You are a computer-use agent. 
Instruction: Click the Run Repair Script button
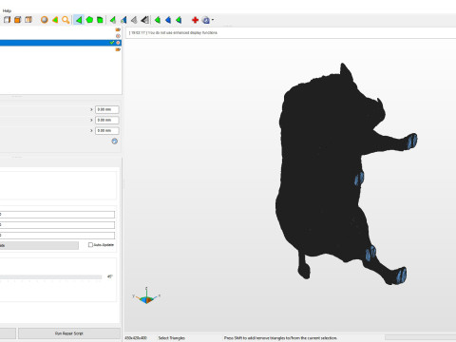click(x=69, y=333)
